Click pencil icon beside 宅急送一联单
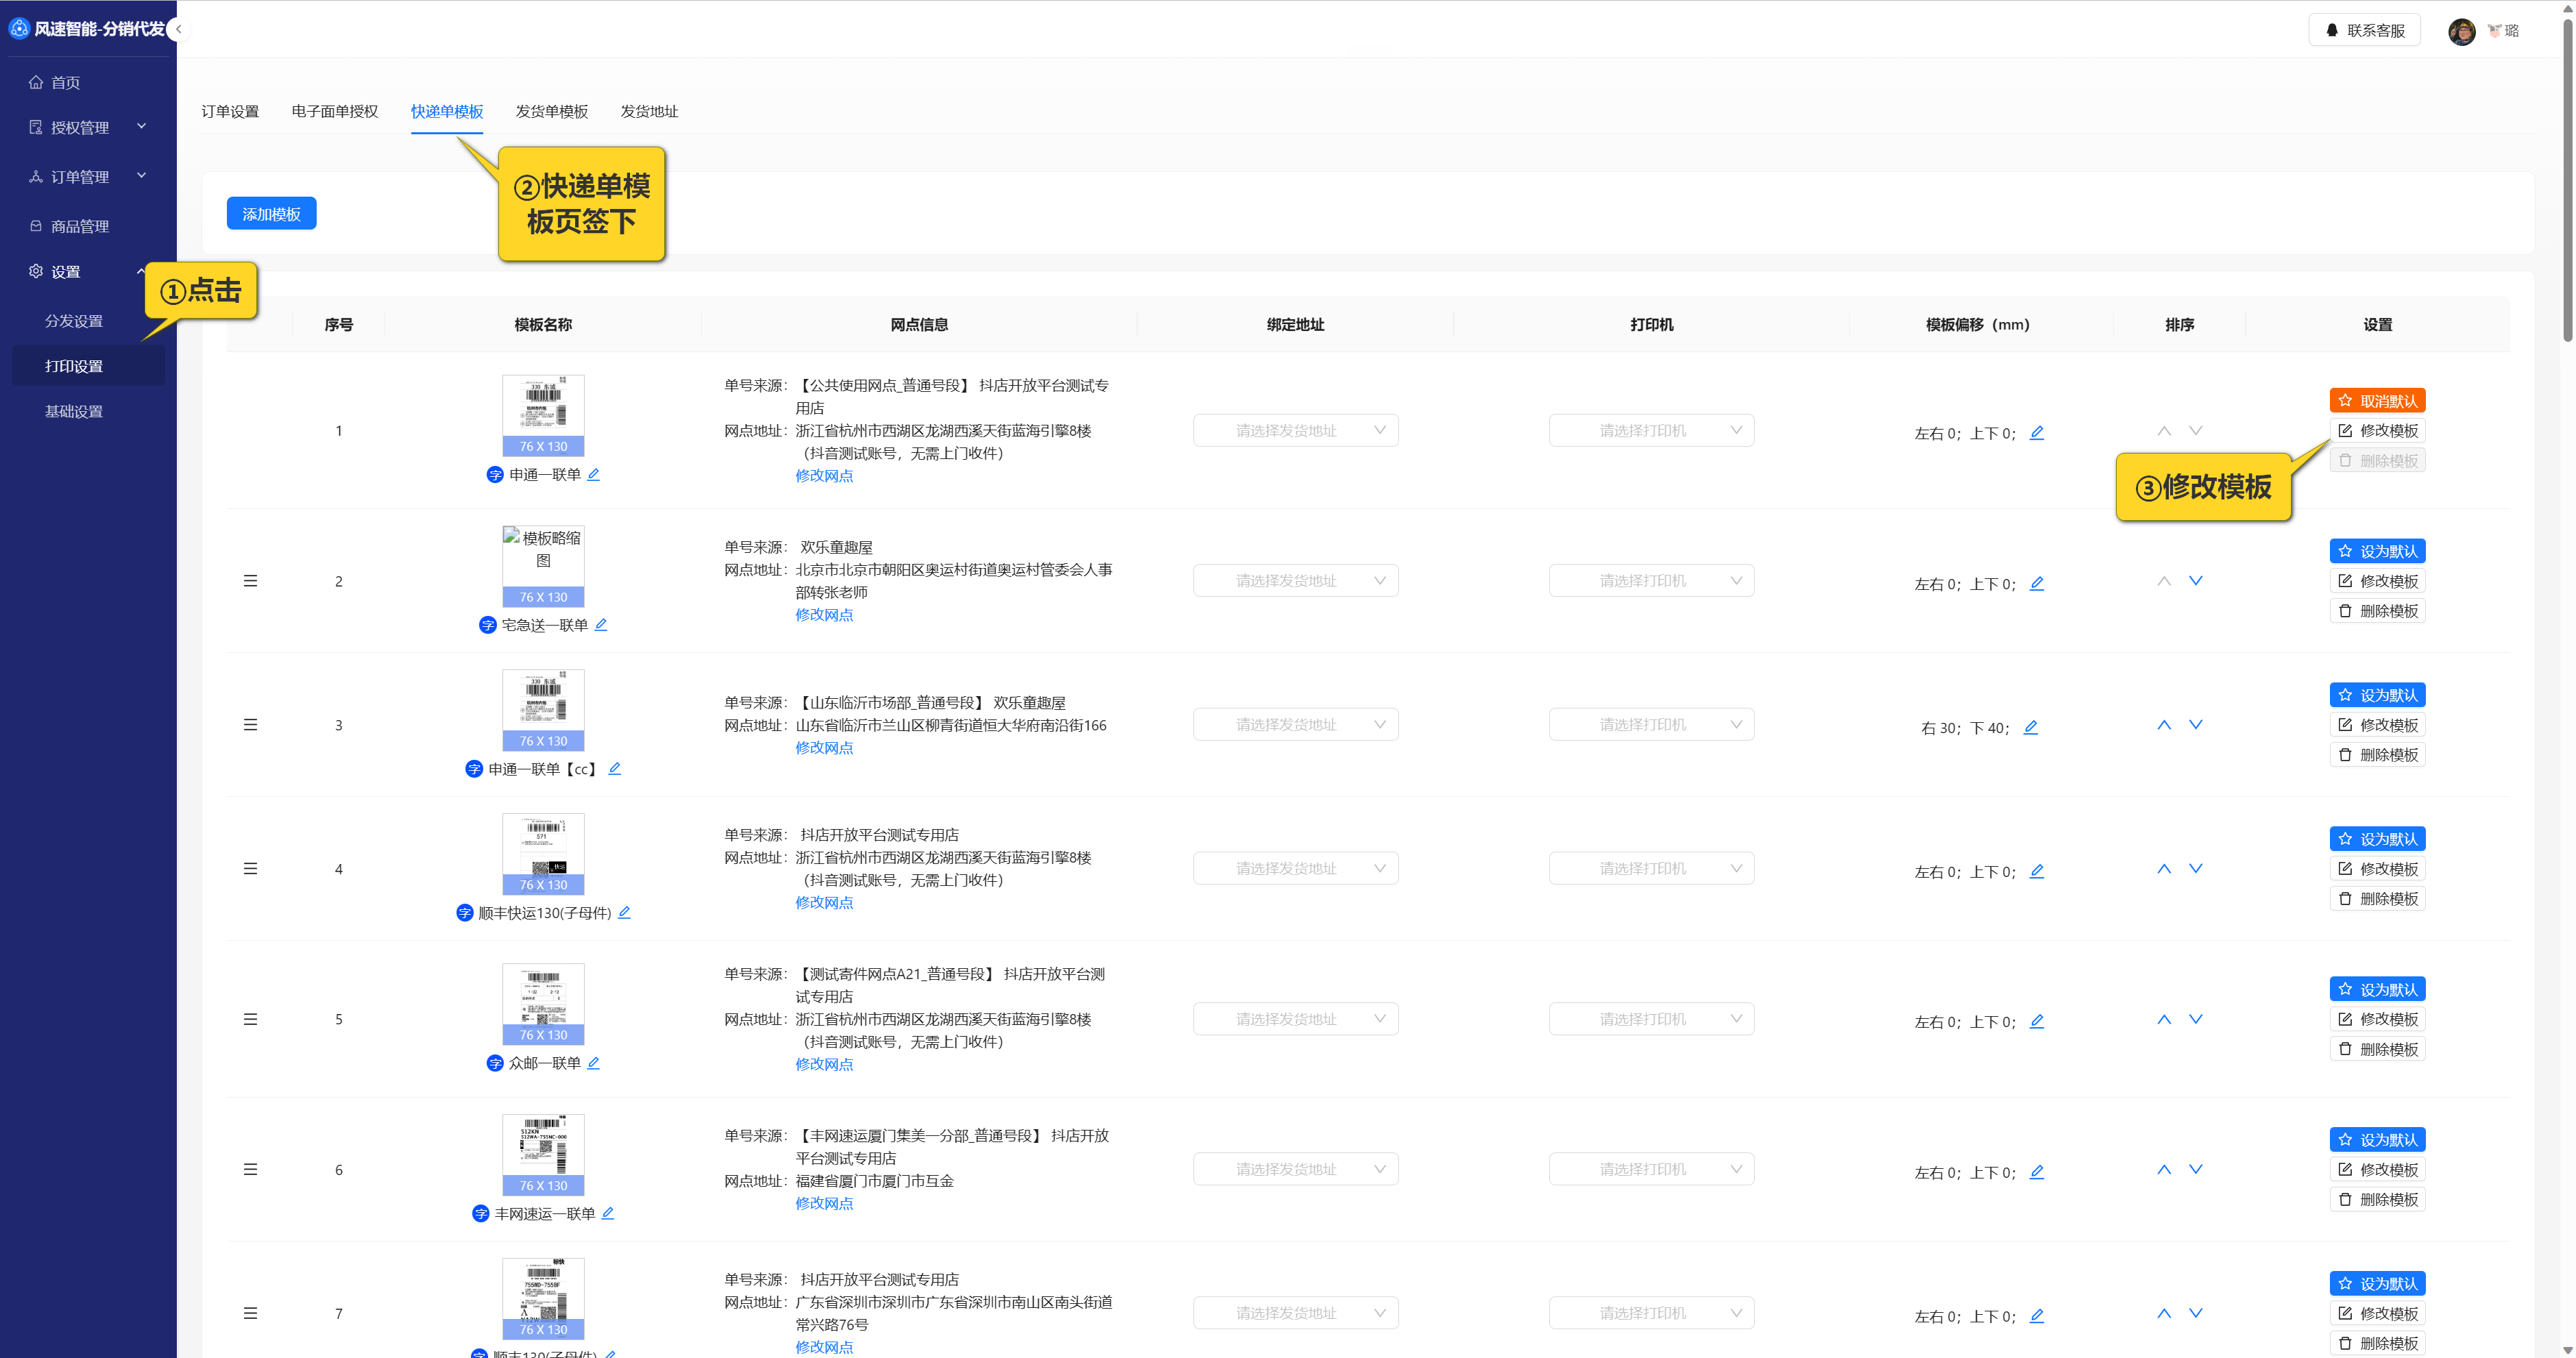The width and height of the screenshot is (2576, 1358). pyautogui.click(x=600, y=625)
